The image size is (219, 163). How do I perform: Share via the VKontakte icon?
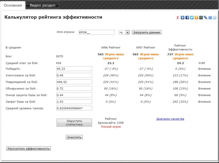coord(183,18)
